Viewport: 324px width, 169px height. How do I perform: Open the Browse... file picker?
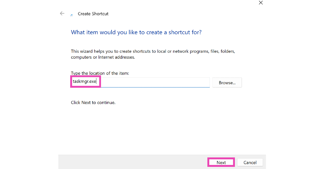coord(227,83)
